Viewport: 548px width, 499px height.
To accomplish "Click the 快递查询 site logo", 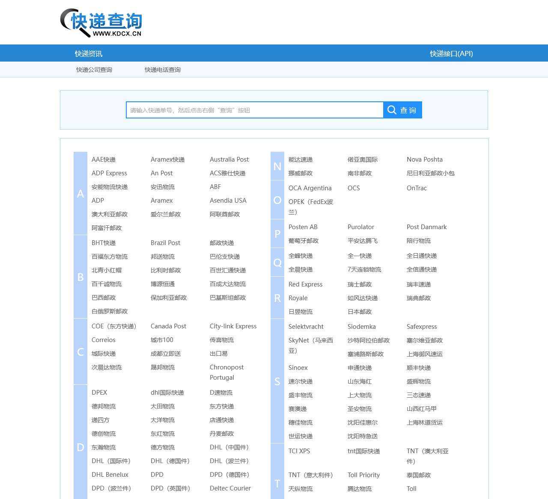I will click(x=101, y=23).
